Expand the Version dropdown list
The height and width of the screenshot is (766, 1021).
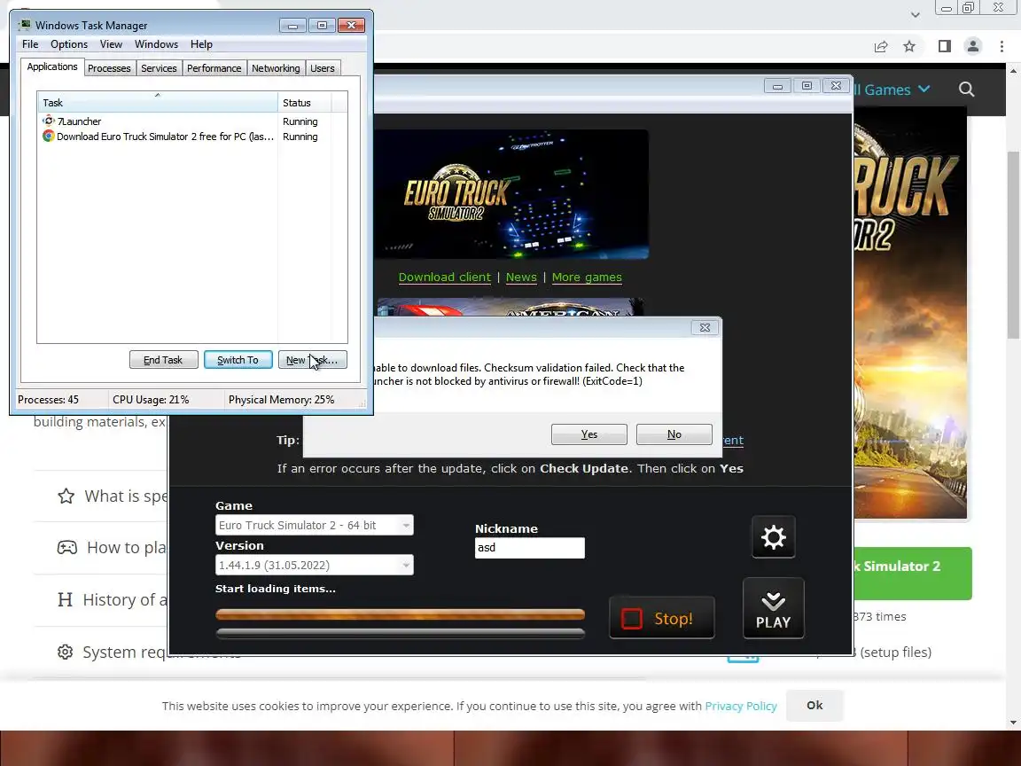406,565
